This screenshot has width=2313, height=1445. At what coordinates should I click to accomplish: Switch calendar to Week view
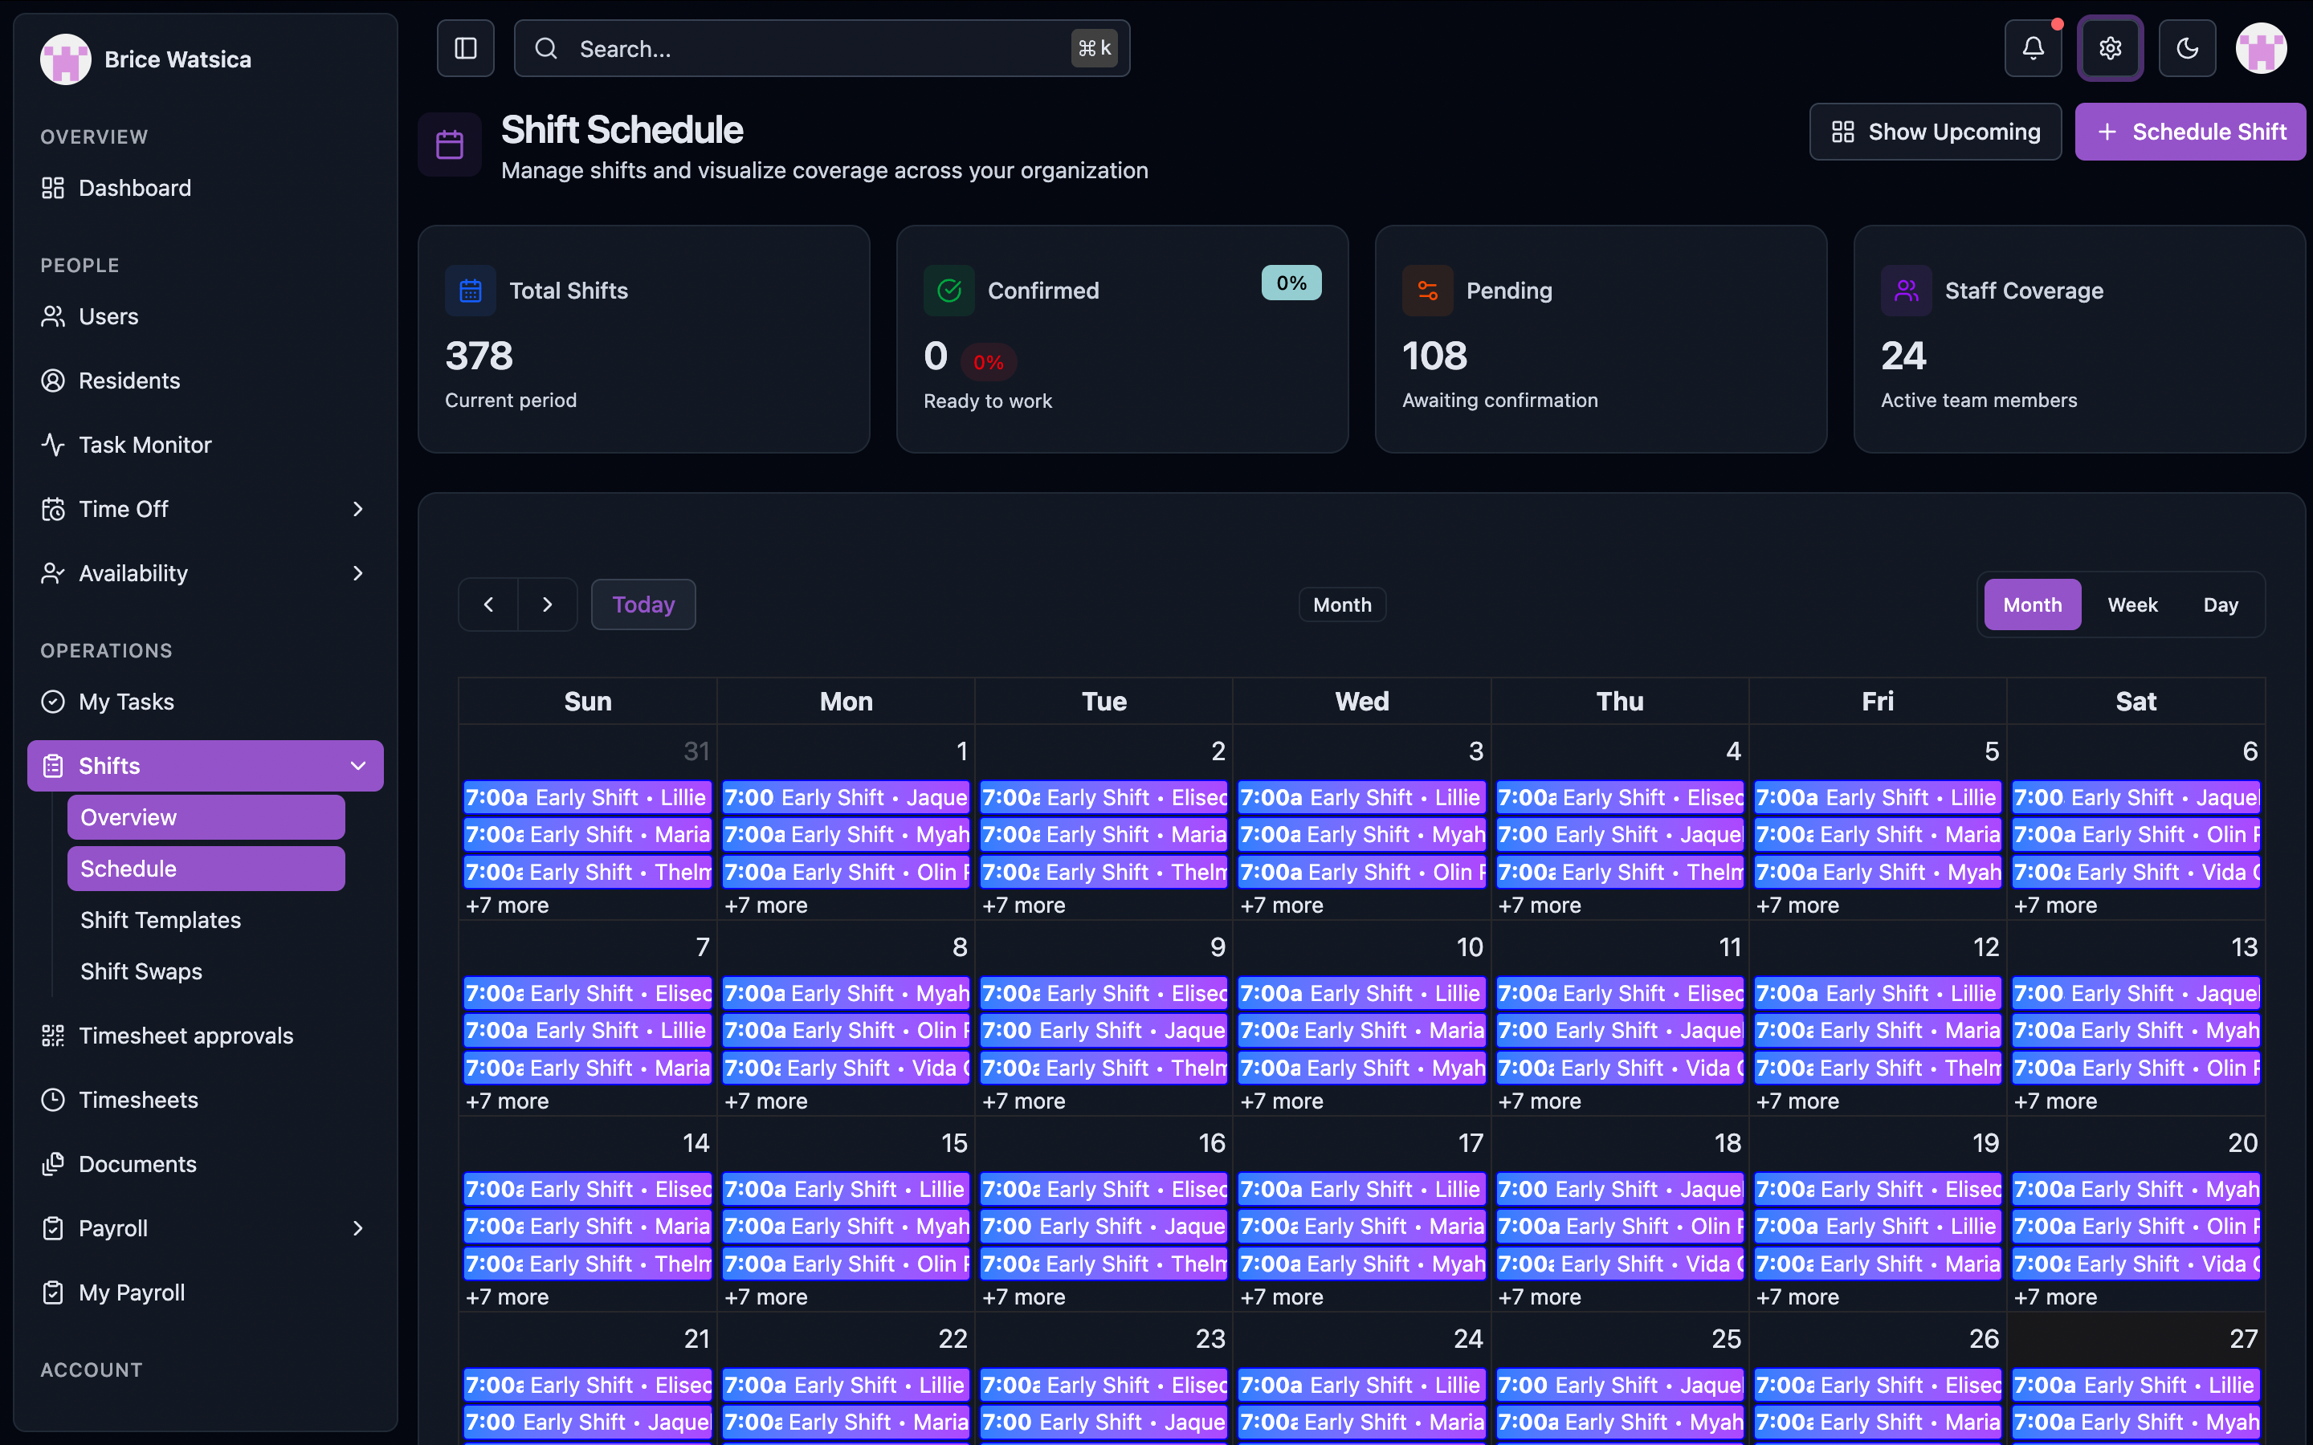point(2132,605)
